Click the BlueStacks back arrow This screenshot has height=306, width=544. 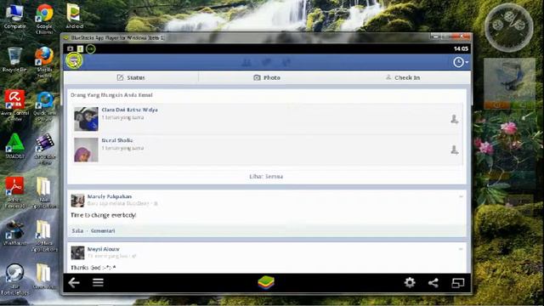[74, 283]
